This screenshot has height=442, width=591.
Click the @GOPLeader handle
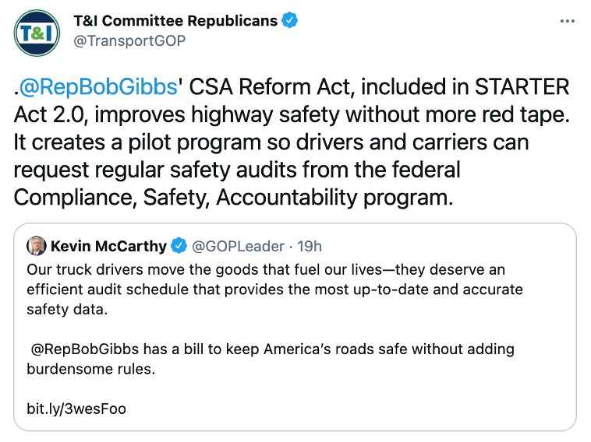(x=238, y=246)
